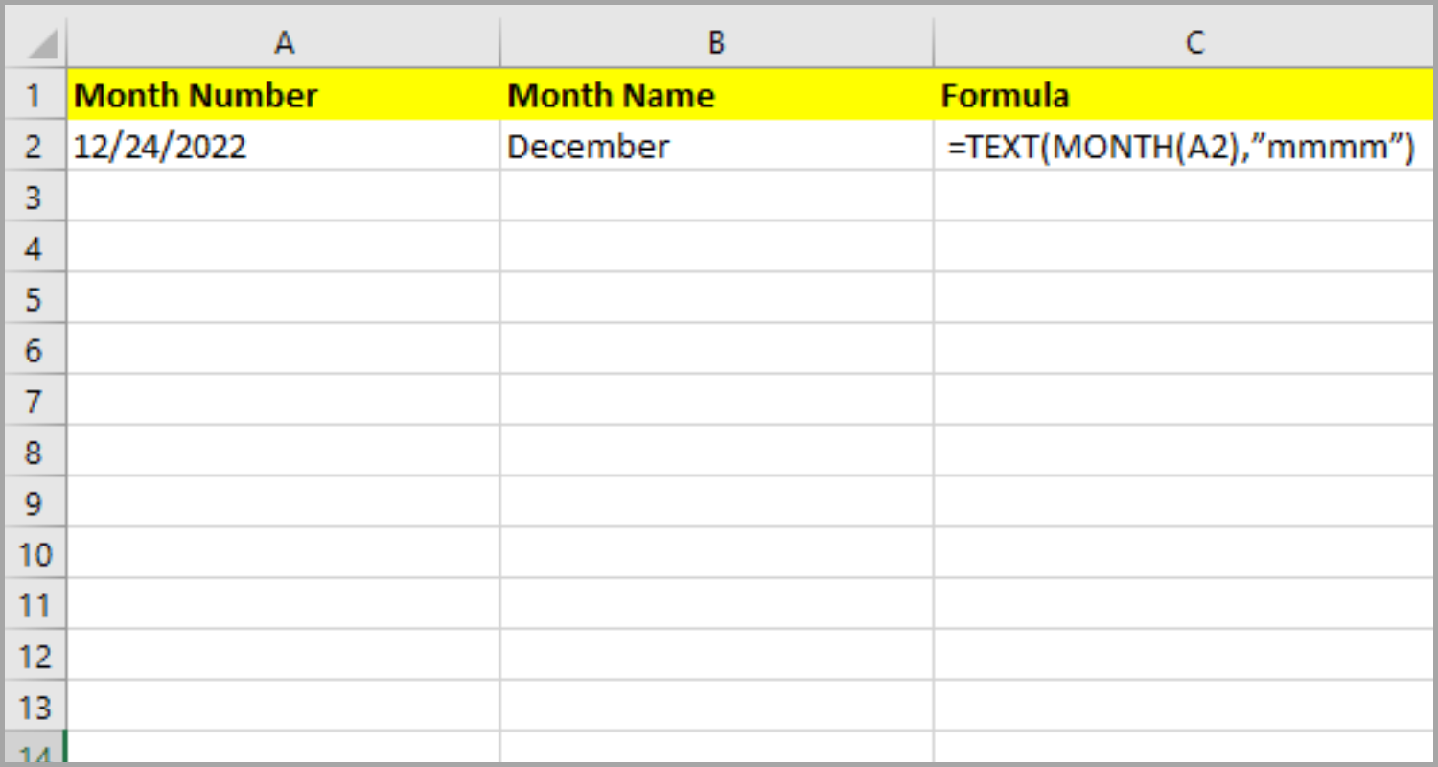
Task: Select row header 10
Action: point(35,554)
